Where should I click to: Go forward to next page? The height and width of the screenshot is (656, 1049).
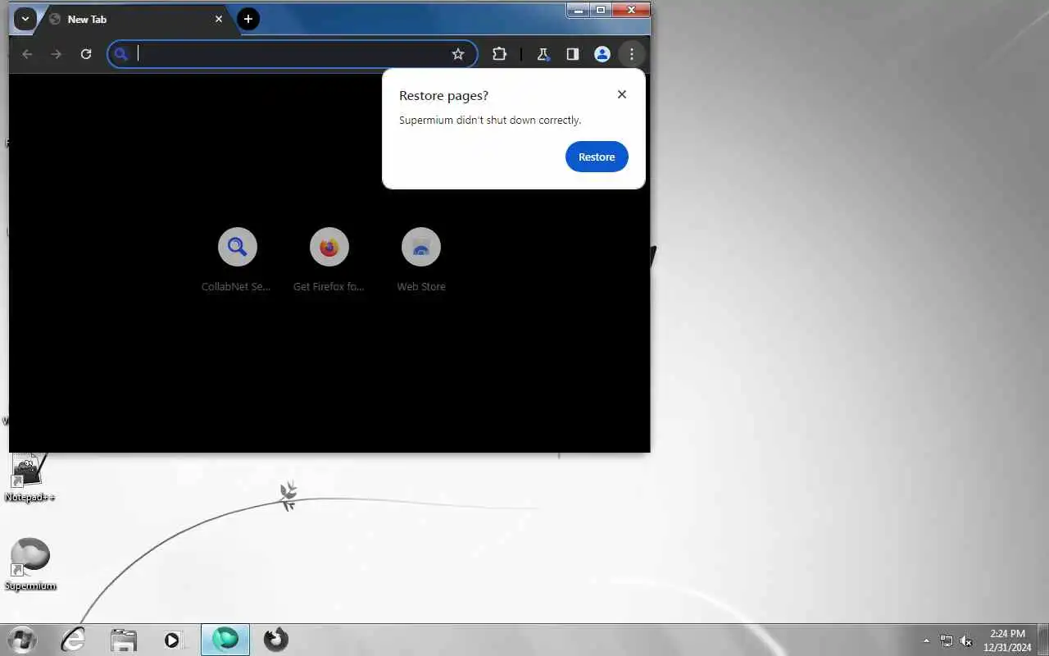click(56, 54)
